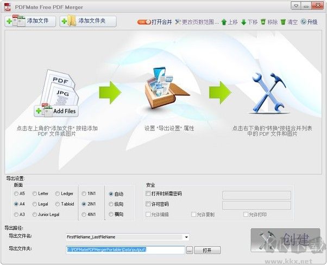Minimize the PDFMate window
Viewport: 327px width, 265px height.
click(306, 6)
